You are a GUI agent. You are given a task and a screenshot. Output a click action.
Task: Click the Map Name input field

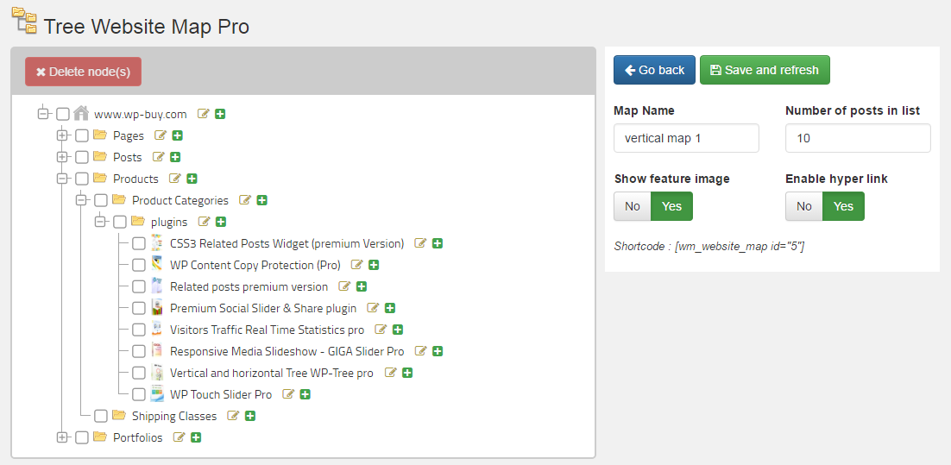point(686,138)
